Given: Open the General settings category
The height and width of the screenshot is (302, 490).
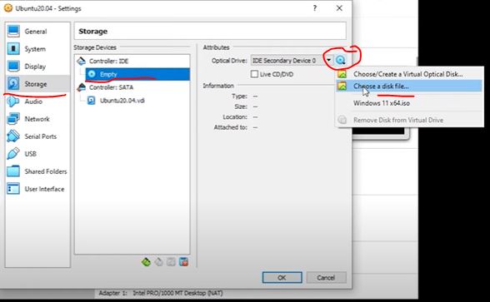Looking at the screenshot, I should (37, 32).
